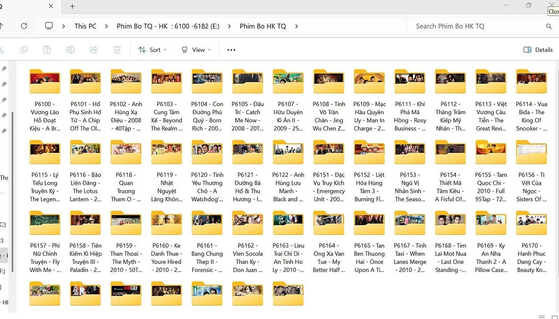Image resolution: width=559 pixels, height=319 pixels.
Task: Expand the chevron after Phim Bo HK TQ
Action: tap(296, 26)
